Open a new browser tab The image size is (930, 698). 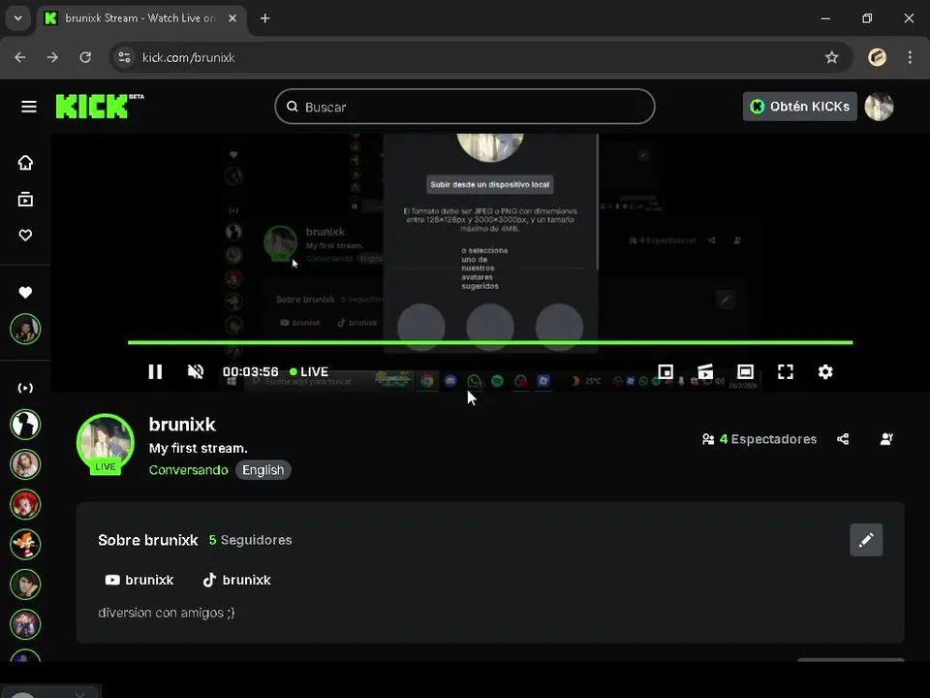point(265,18)
